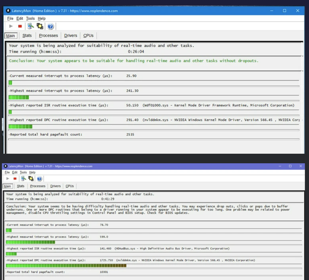
Task: Click the red stop icon in the bottom window
Action: [15, 179]
